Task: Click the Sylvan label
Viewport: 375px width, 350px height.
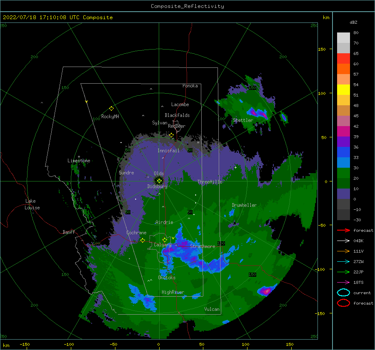Action: click(160, 123)
